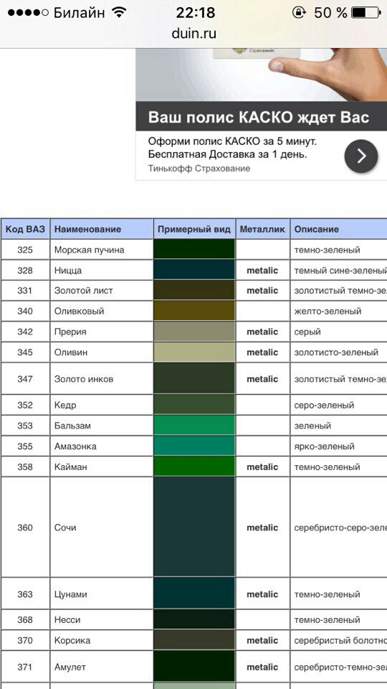Viewport: 387px width, 689px height.
Task: Select code cell "352"
Action: [x=25, y=405]
